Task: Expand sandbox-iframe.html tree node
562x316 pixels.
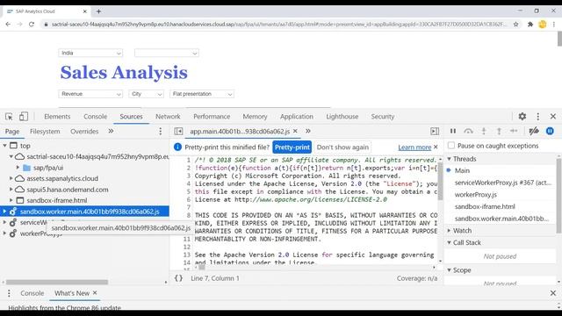Action: 11,200
